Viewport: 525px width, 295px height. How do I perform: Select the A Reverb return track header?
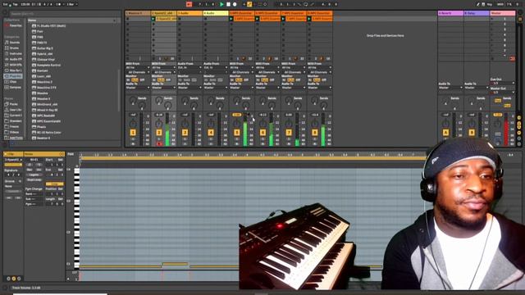450,13
